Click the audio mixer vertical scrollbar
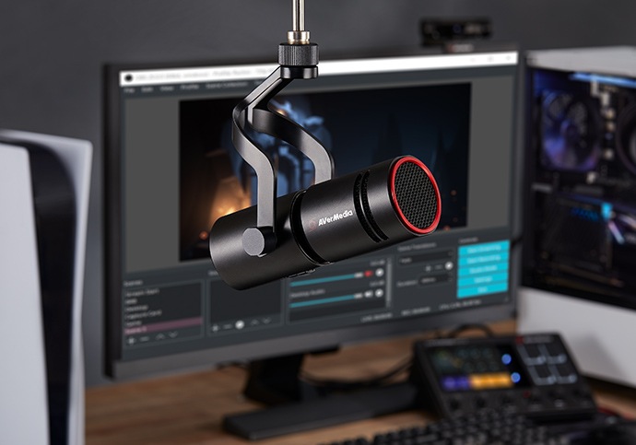Viewport: 636px width, 445px height. point(389,283)
